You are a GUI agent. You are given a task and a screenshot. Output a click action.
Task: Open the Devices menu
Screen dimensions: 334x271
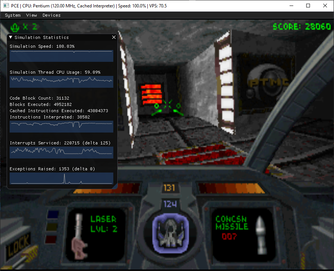coord(51,15)
